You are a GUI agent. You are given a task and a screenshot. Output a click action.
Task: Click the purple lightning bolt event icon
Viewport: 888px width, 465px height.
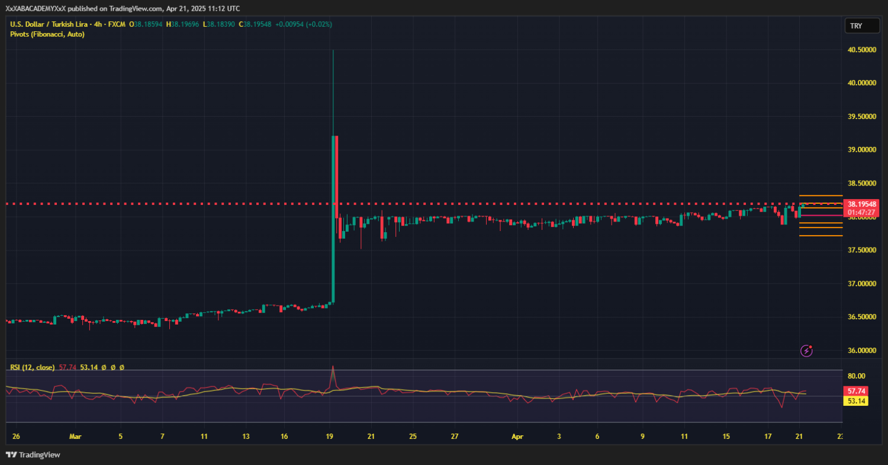click(806, 351)
